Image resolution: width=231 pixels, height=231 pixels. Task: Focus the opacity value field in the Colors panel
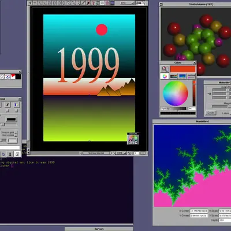[x=192, y=109]
